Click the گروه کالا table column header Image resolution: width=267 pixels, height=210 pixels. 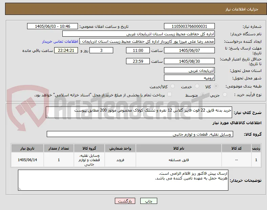tap(89, 148)
